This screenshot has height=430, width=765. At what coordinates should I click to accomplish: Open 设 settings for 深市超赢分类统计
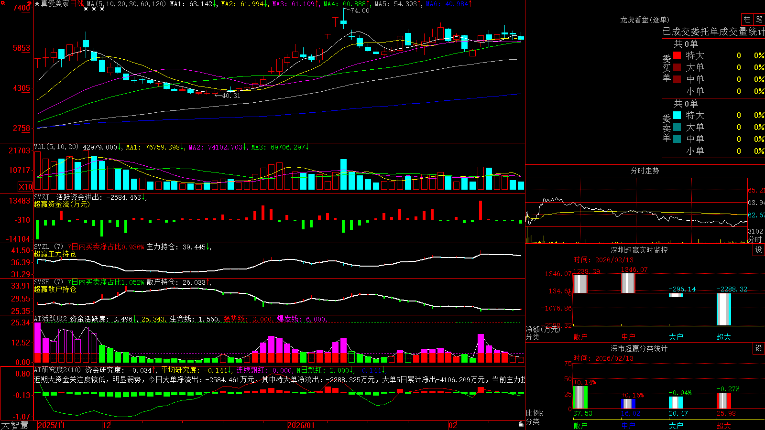click(759, 348)
